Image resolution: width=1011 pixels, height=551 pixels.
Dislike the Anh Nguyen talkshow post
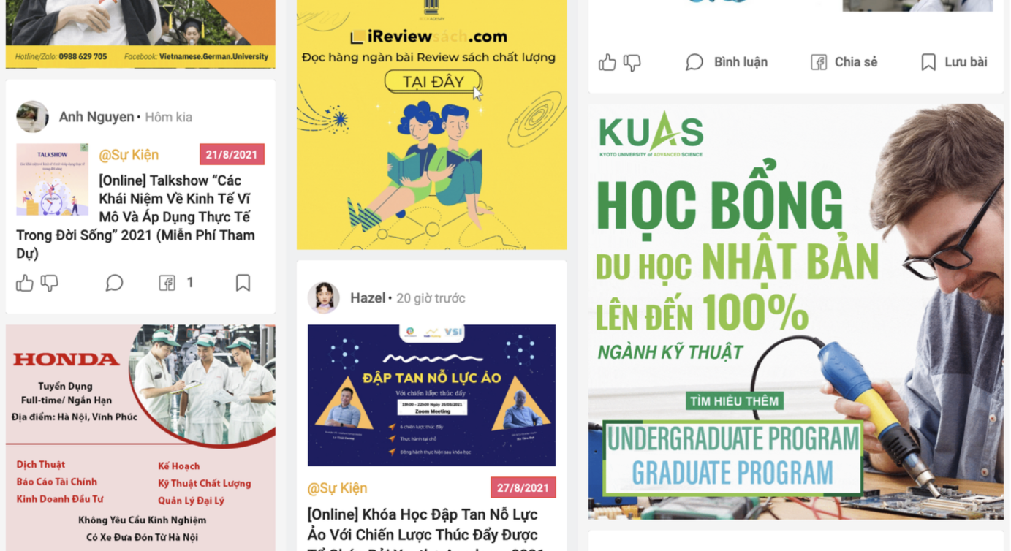point(49,283)
